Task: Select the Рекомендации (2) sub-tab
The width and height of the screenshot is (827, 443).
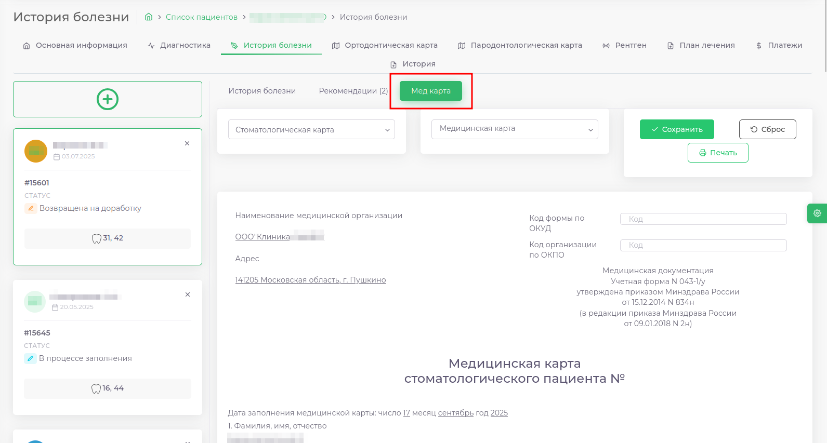Action: coord(353,91)
